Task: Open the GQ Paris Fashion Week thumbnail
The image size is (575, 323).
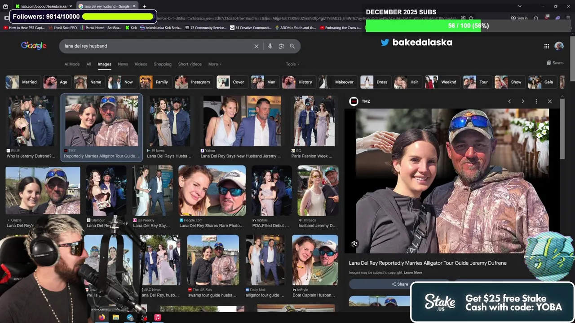Action: 314,121
